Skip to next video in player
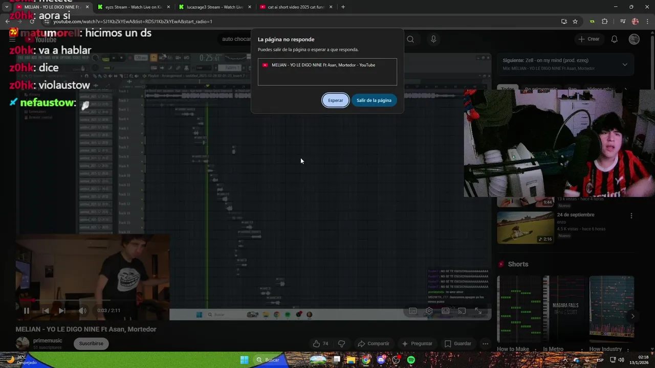Screen dimensions: 655x368 62,310
